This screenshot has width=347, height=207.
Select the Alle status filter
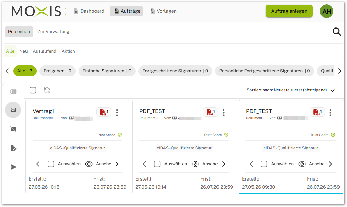coord(10,51)
